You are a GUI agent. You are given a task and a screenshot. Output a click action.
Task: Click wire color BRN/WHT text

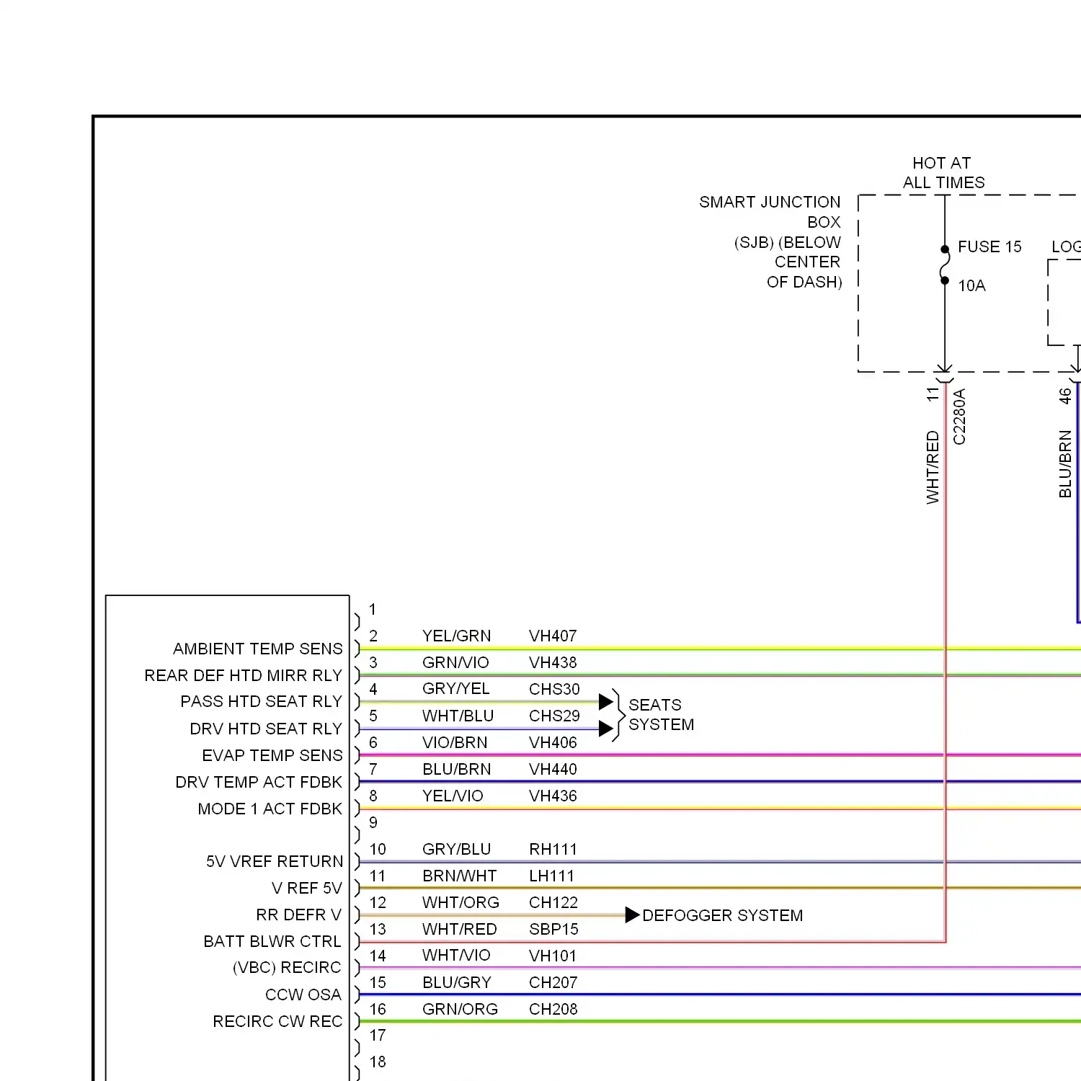(459, 876)
